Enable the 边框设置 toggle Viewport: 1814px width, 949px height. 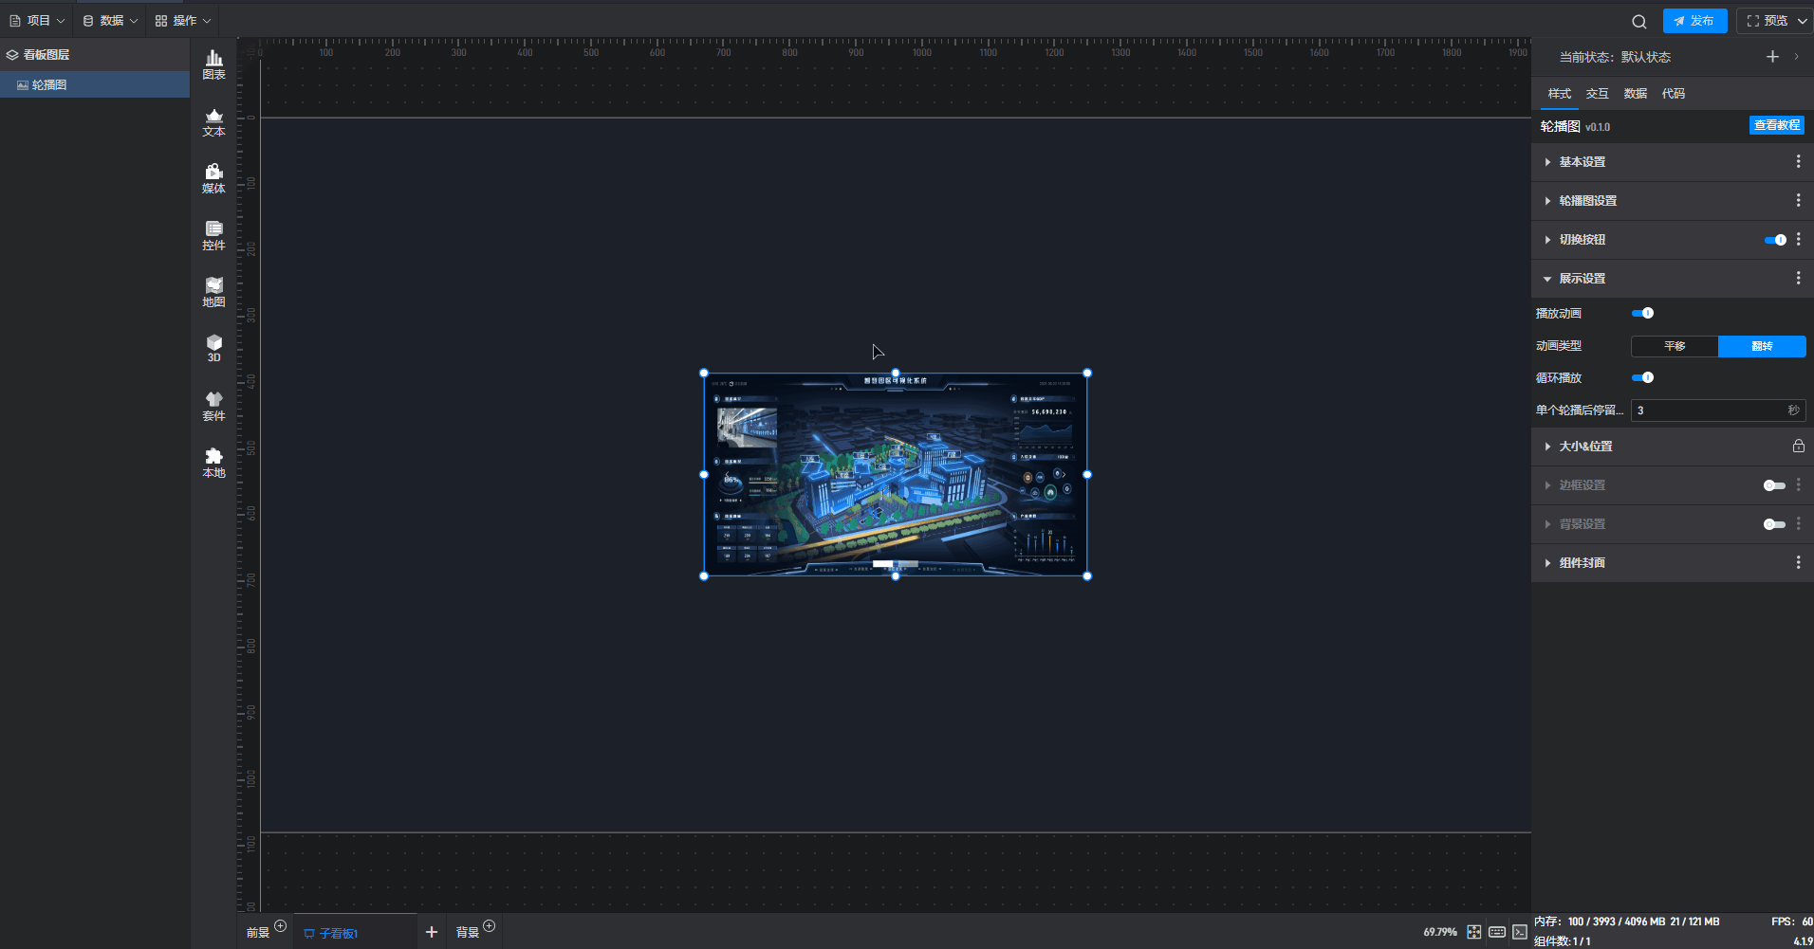[x=1773, y=485]
